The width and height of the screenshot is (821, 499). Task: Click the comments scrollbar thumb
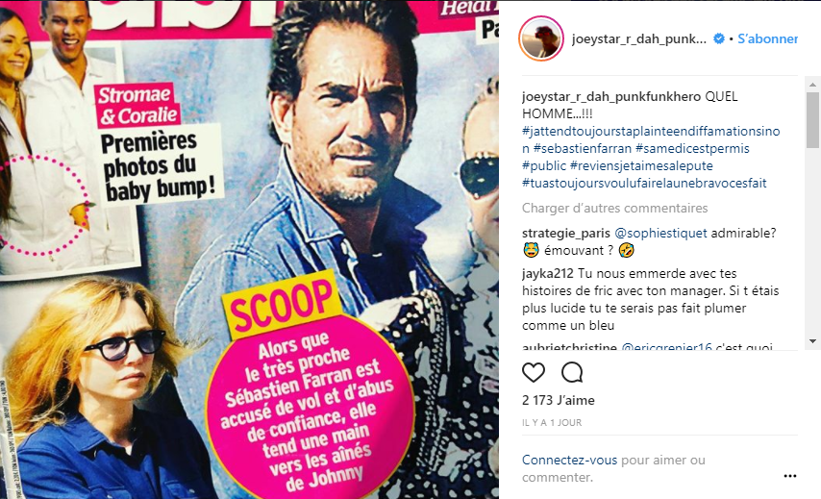coord(812,120)
